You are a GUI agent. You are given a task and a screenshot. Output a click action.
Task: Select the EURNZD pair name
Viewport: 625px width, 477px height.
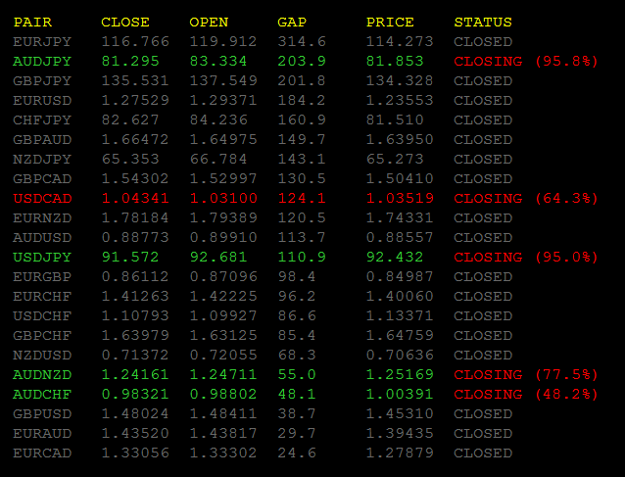coord(42,218)
